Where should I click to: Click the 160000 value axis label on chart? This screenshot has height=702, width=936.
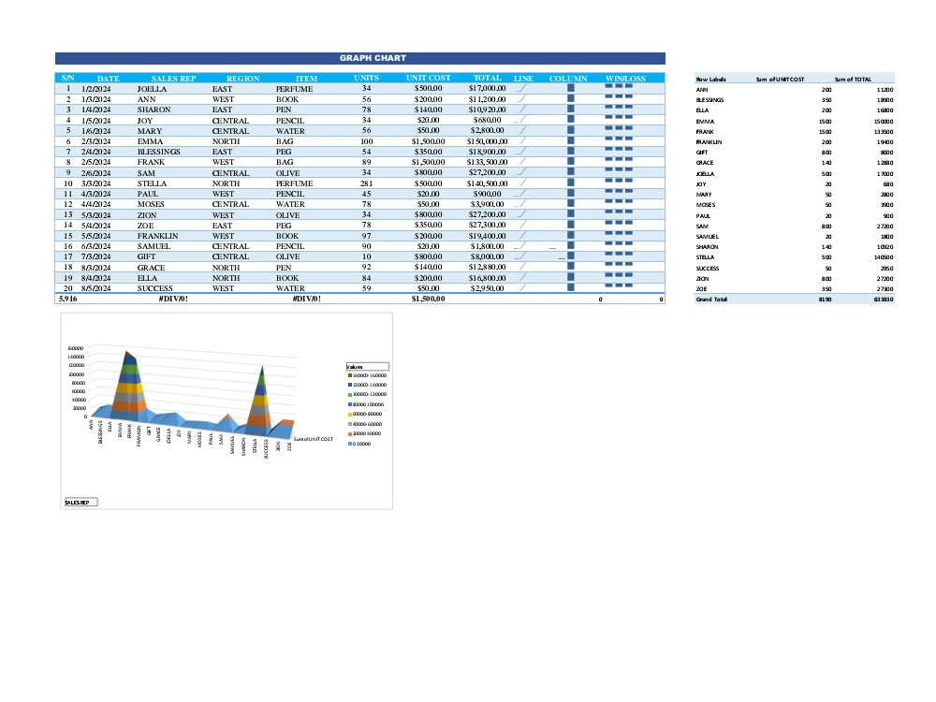75,348
